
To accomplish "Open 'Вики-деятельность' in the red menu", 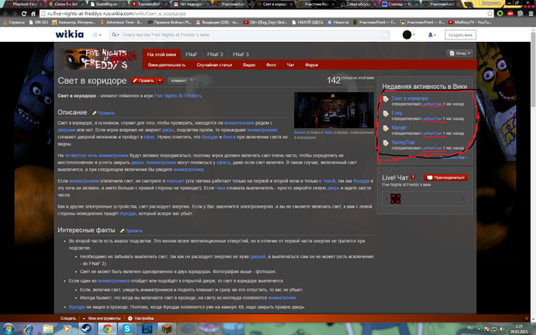I will (167, 64).
